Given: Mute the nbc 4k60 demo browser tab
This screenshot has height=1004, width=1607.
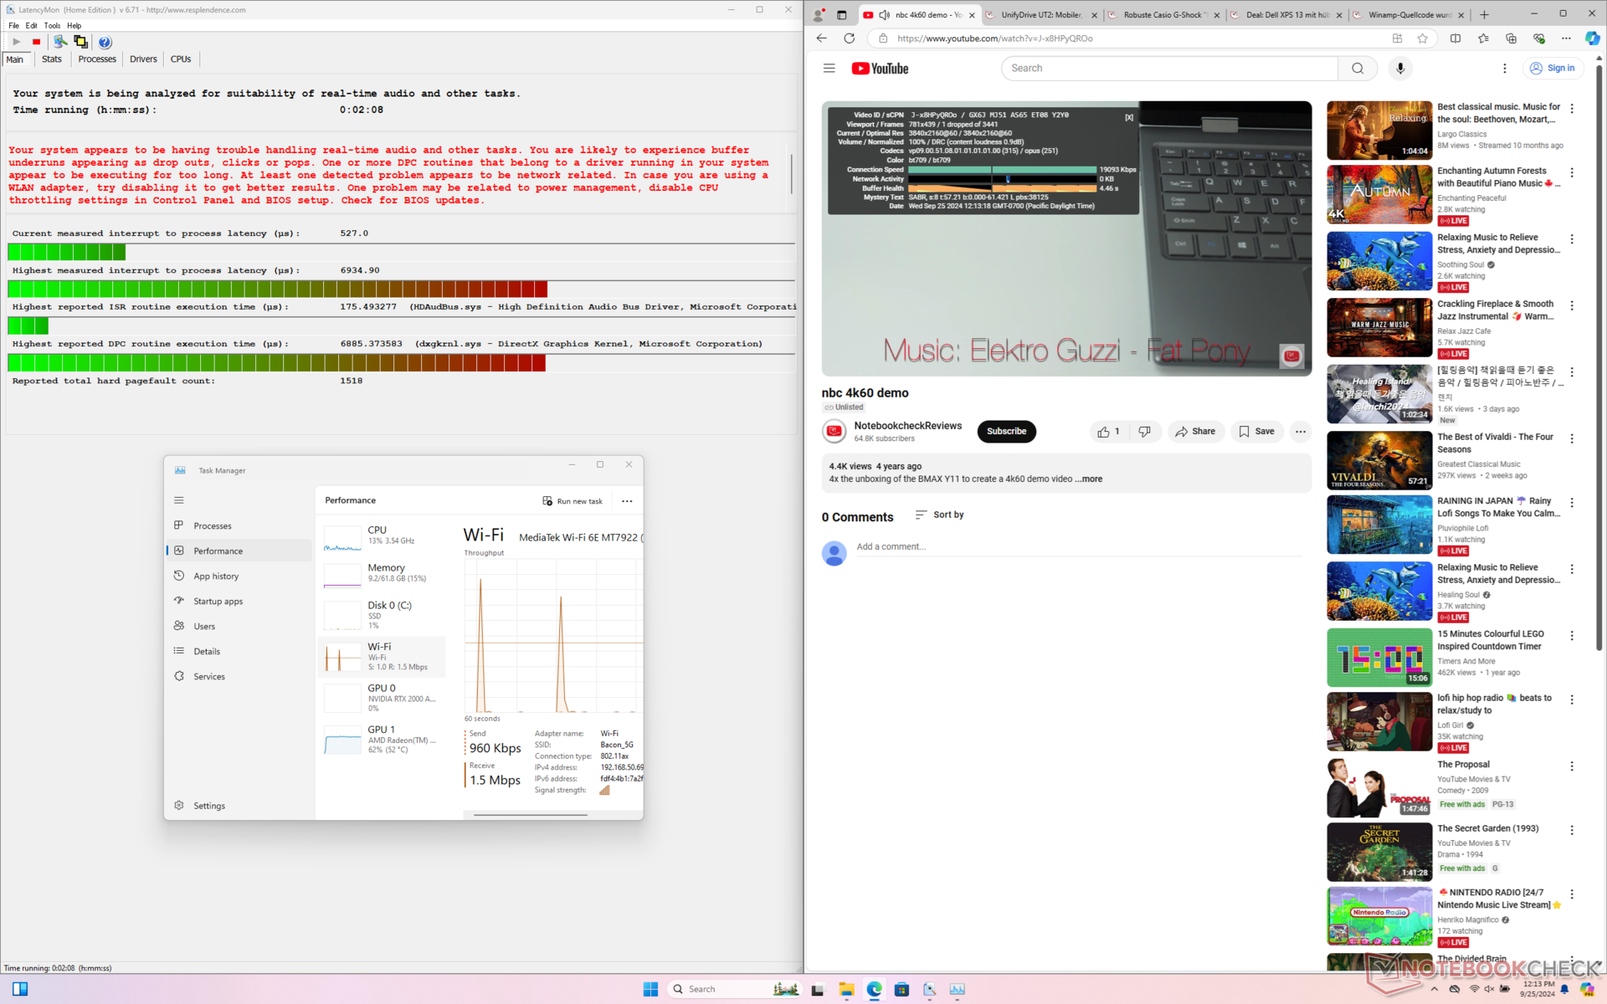Looking at the screenshot, I should [884, 15].
